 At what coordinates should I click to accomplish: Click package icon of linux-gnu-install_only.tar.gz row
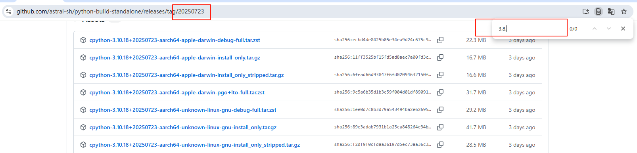coord(83,127)
